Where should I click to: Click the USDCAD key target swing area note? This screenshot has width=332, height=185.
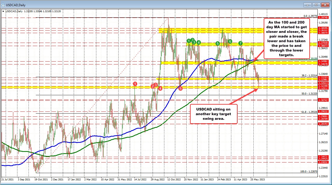pos(213,114)
